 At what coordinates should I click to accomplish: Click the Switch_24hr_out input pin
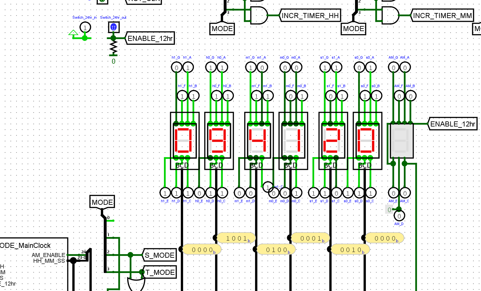click(x=114, y=27)
